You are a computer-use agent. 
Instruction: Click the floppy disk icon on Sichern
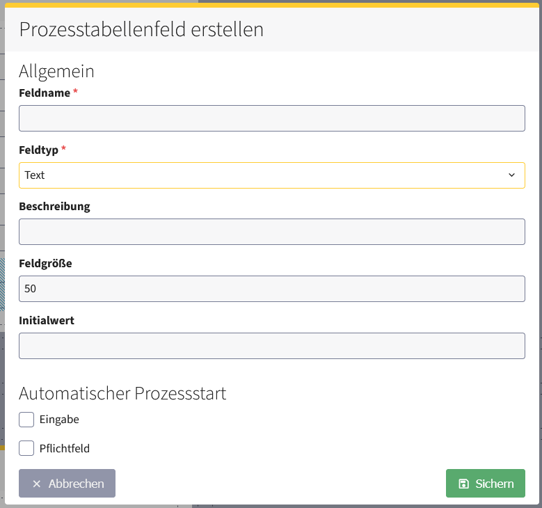click(x=463, y=484)
